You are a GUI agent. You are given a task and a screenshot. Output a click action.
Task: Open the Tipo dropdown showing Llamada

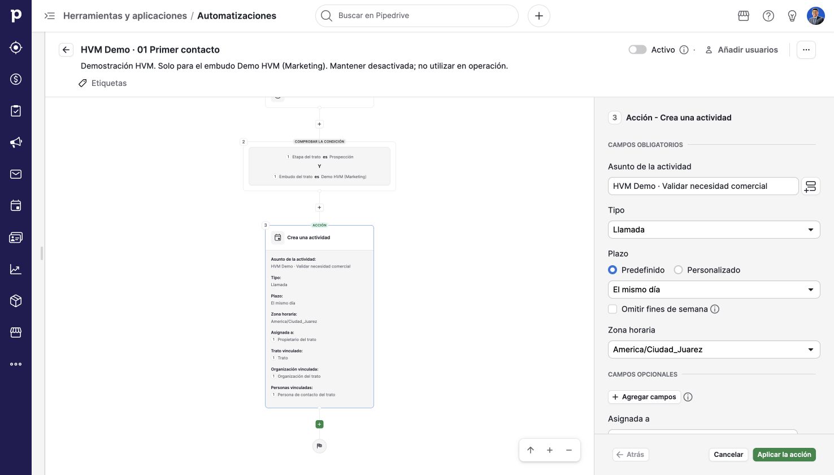[x=714, y=230]
